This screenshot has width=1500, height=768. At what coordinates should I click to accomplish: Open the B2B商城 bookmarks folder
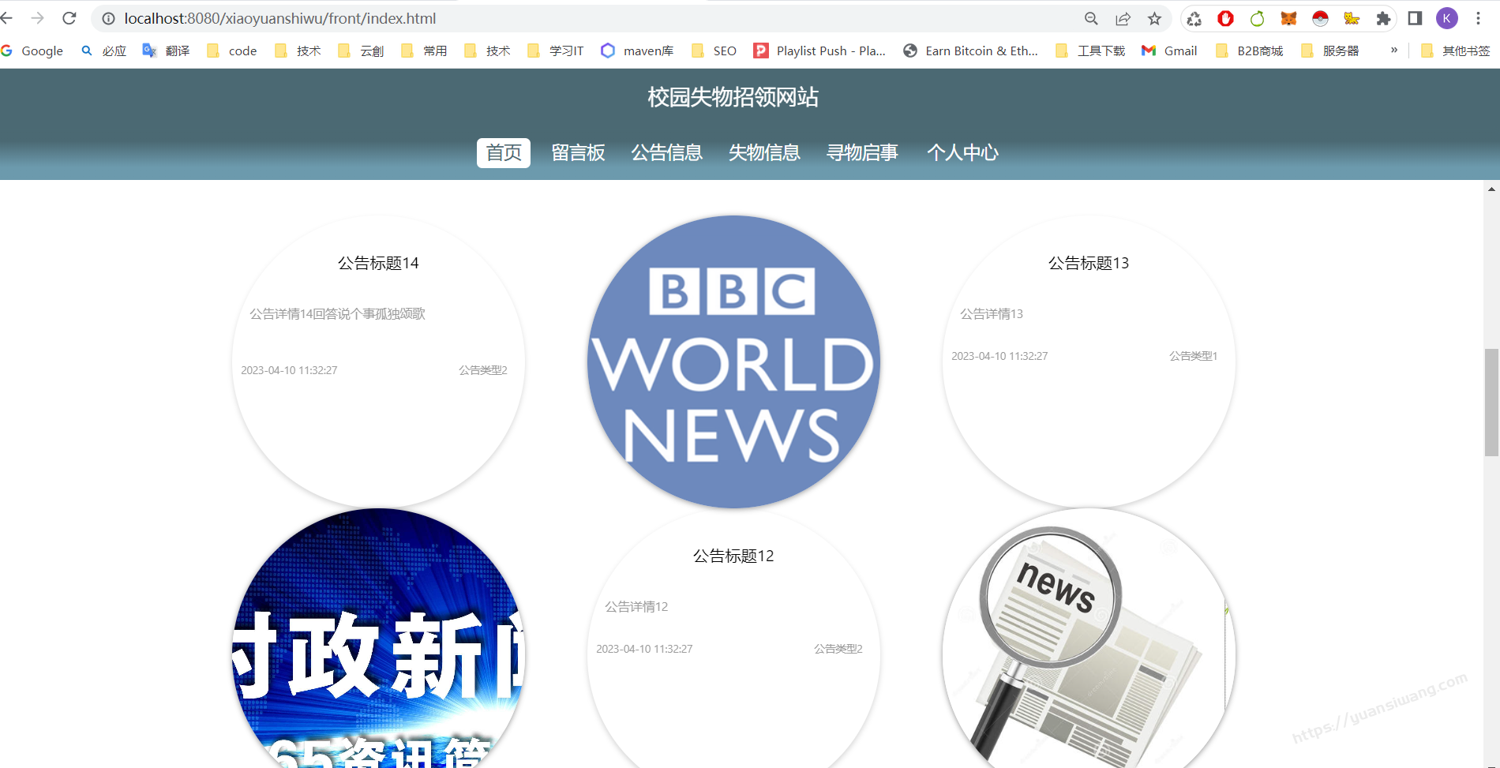[x=1250, y=51]
